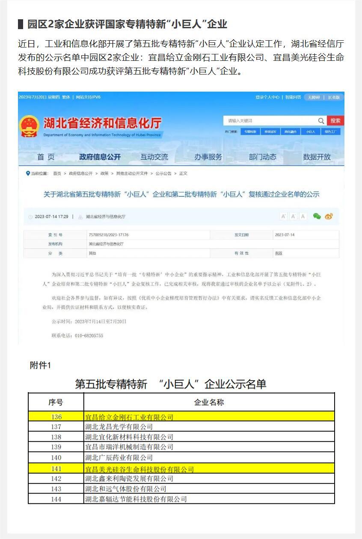Click table row 宜昌市瑞洋机械制造有限公司
The width and height of the screenshot is (362, 539).
[x=181, y=447]
